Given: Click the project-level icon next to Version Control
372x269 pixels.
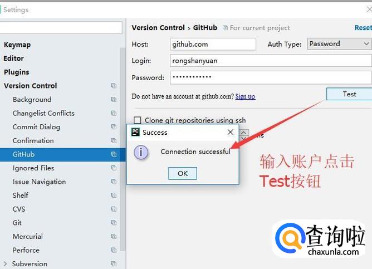Looking at the screenshot, I should [x=114, y=86].
